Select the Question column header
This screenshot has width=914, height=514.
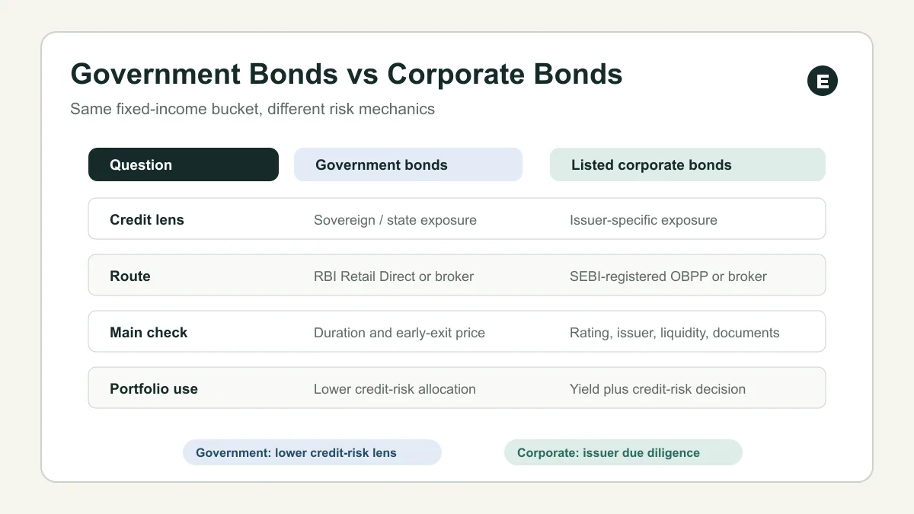184,164
